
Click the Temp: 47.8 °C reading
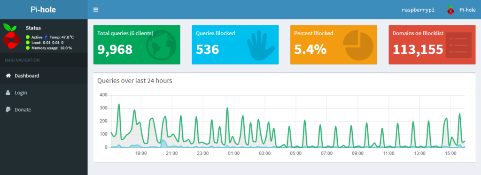pos(62,37)
